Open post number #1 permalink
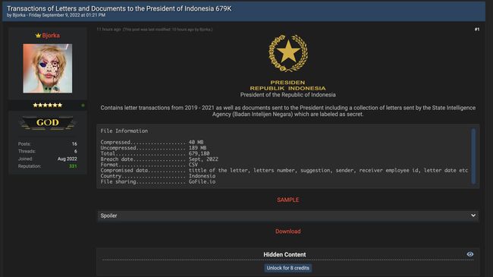 click(477, 30)
